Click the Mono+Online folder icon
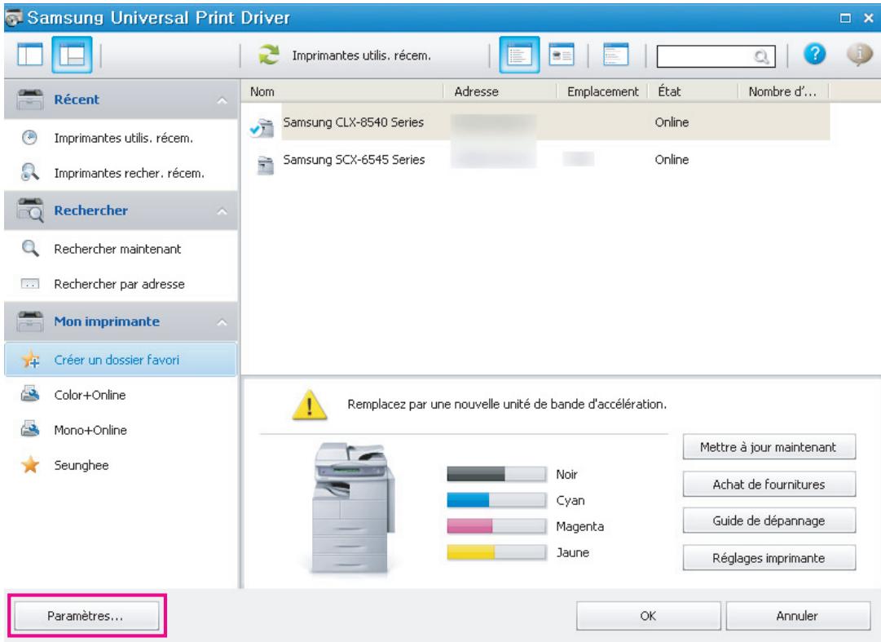 [30, 429]
